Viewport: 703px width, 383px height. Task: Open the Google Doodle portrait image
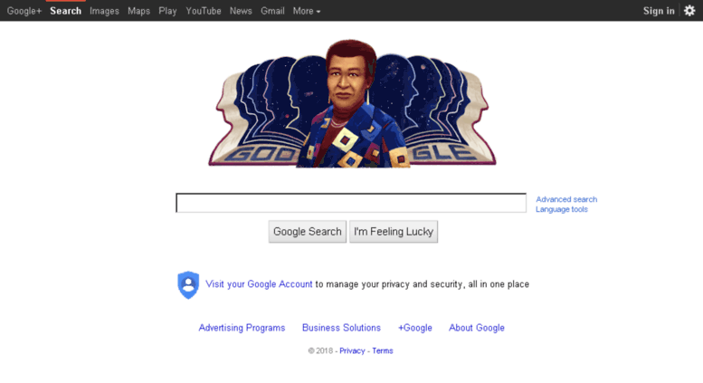click(x=352, y=103)
